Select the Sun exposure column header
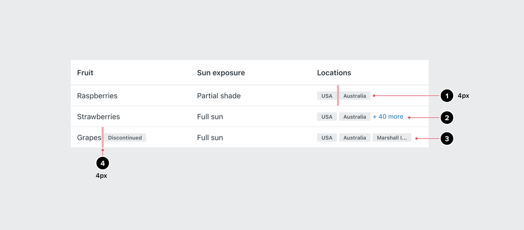 coord(221,73)
